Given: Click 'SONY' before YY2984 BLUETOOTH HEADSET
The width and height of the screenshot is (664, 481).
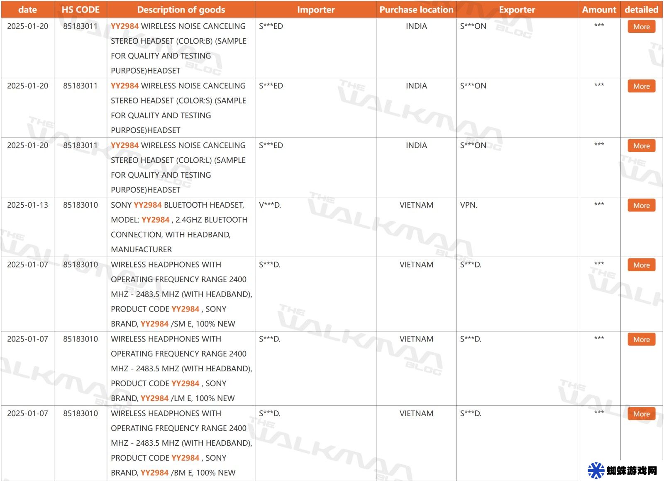Looking at the screenshot, I should click(x=121, y=205).
